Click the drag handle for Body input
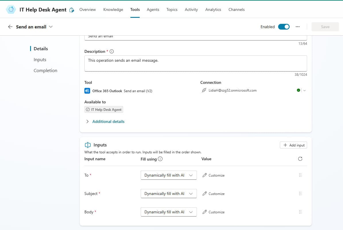Image resolution: width=343 pixels, height=230 pixels. 300,212
